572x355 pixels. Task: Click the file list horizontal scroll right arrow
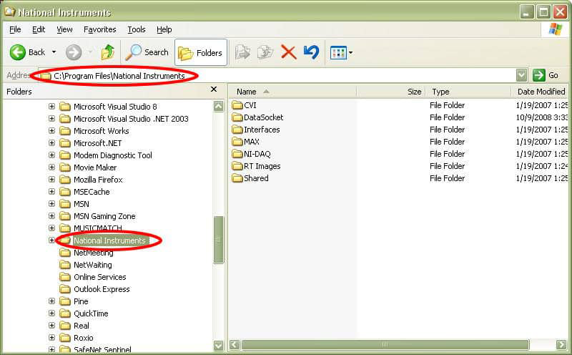tap(561, 344)
